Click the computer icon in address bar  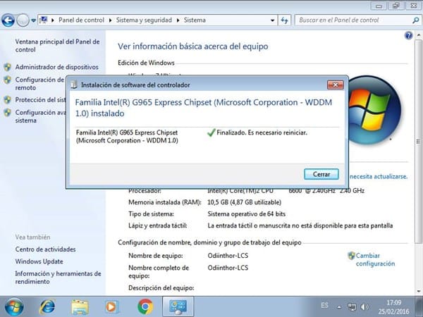(x=44, y=20)
